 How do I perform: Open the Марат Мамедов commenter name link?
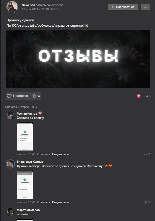click(28, 210)
